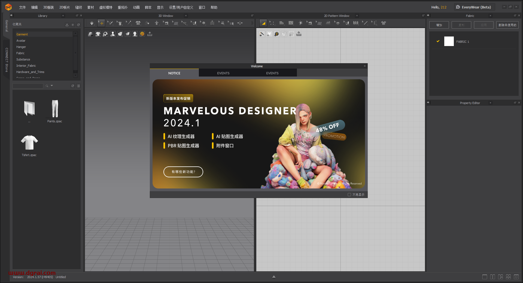This screenshot has width=523, height=283.
Task: Click the 212 user name link
Action: click(443, 7)
